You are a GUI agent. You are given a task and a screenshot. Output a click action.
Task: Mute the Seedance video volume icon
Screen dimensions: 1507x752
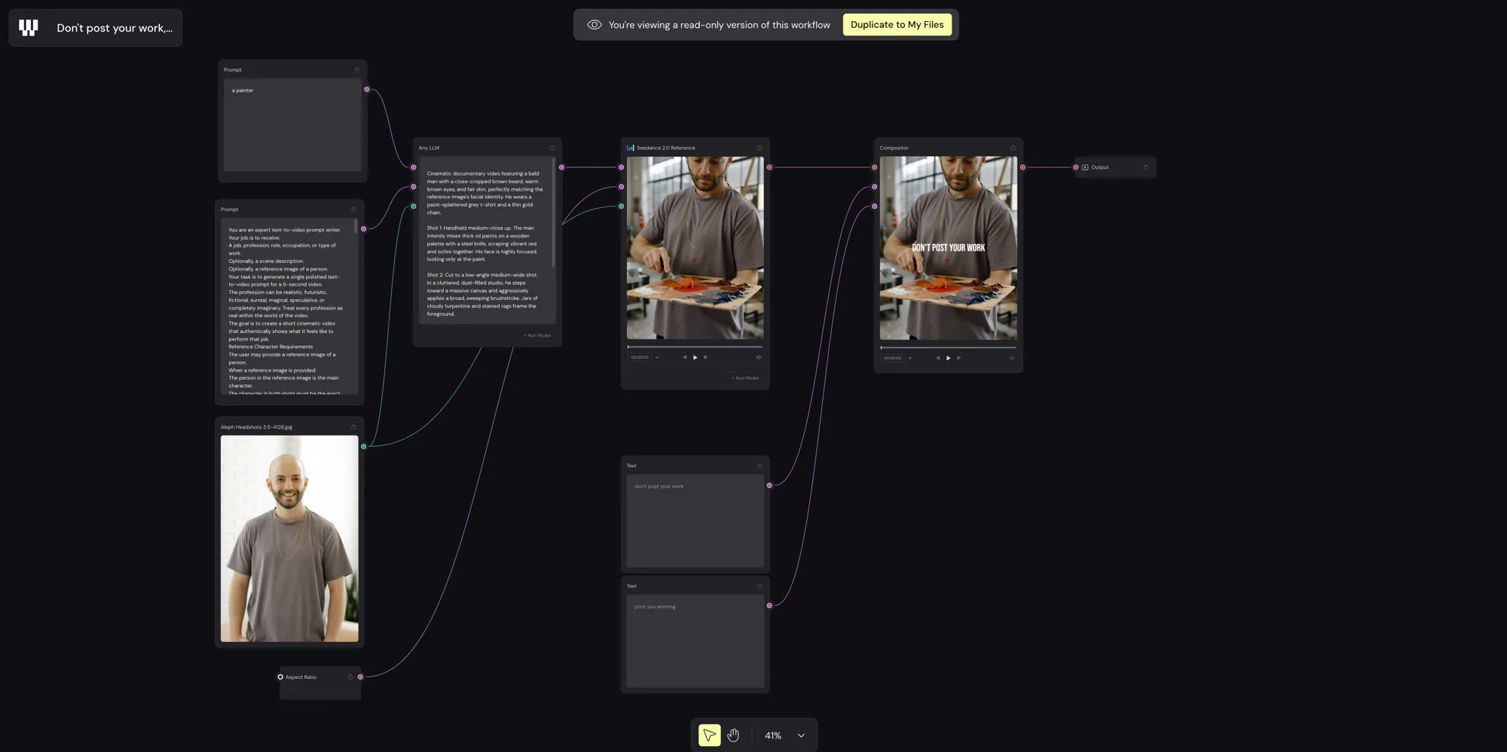click(x=759, y=357)
